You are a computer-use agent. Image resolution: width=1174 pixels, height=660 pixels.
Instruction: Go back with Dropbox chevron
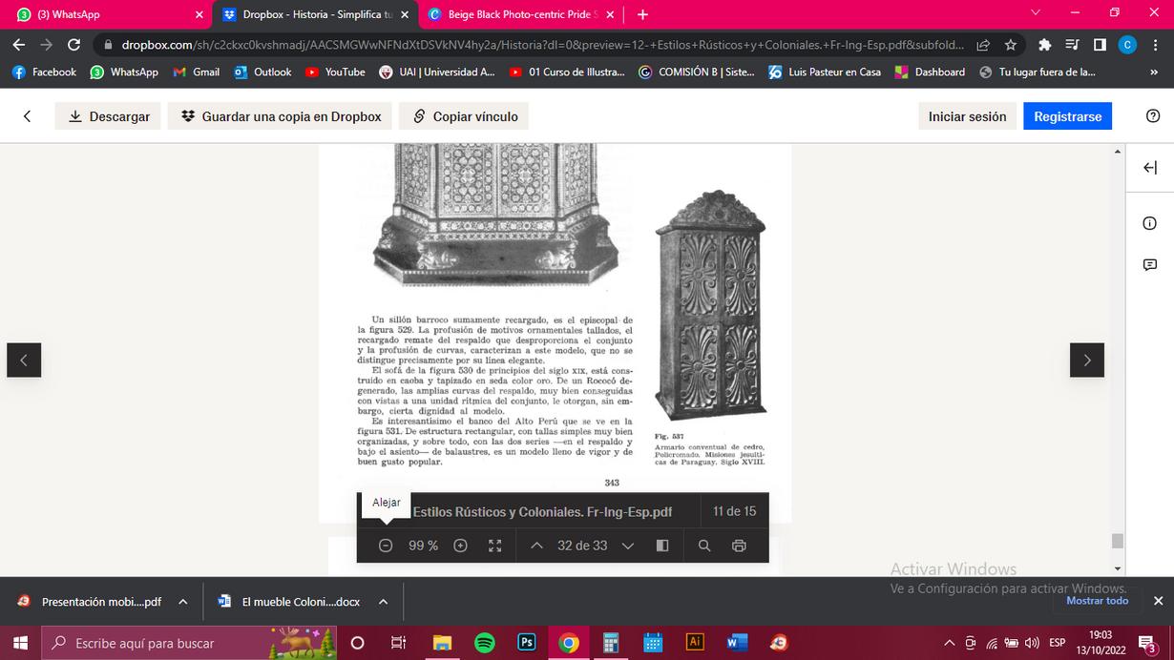[x=27, y=116]
